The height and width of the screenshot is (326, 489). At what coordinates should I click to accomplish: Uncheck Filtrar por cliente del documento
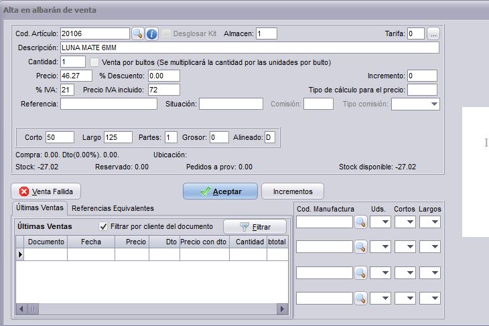click(103, 226)
